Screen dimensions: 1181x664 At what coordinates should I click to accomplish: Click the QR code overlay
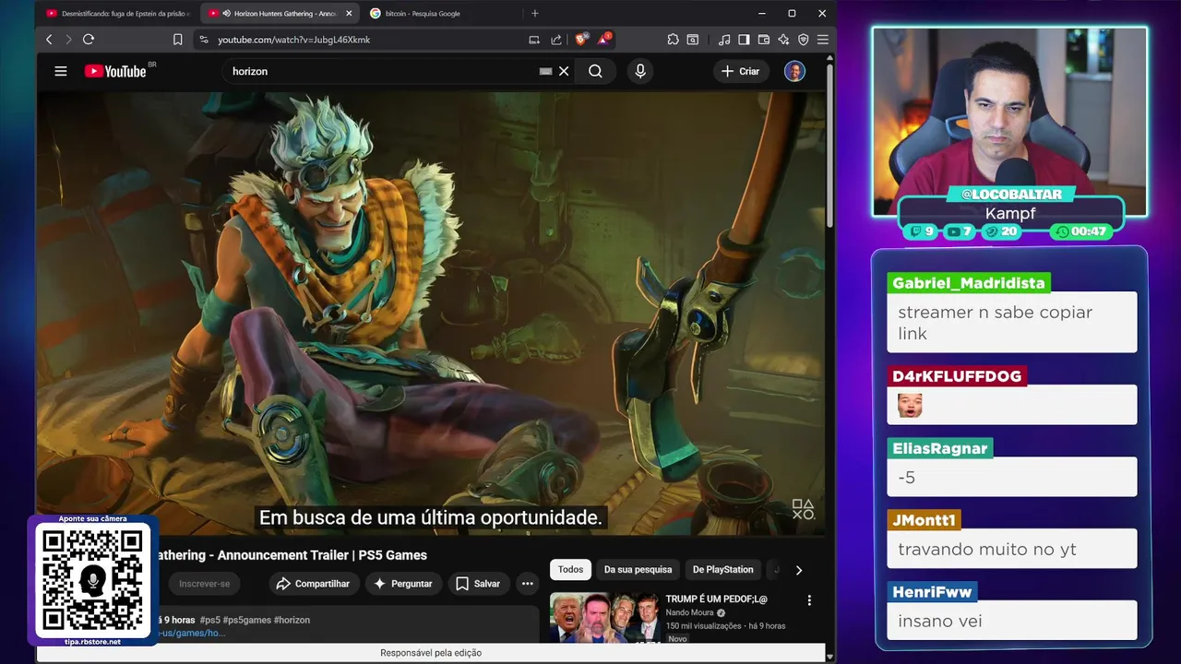93,579
